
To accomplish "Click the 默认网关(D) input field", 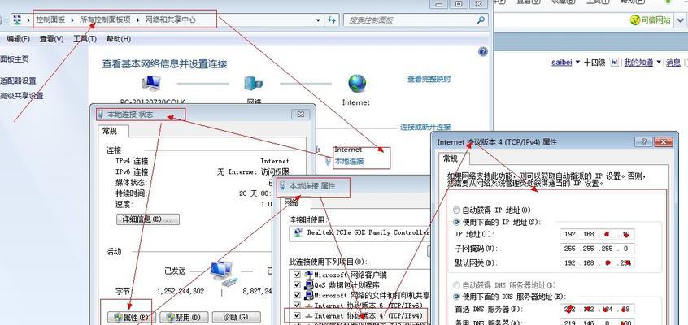I will (x=597, y=262).
